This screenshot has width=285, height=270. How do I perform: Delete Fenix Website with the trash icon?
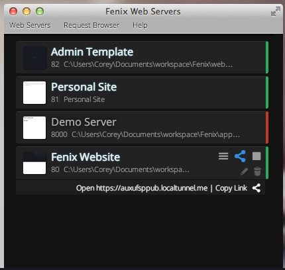257,171
